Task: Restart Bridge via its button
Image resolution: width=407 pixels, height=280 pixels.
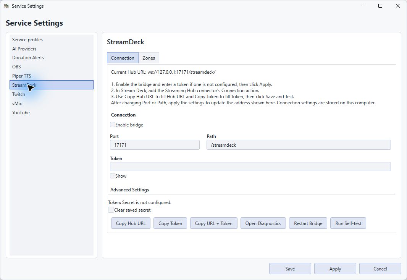Action: pyautogui.click(x=308, y=223)
